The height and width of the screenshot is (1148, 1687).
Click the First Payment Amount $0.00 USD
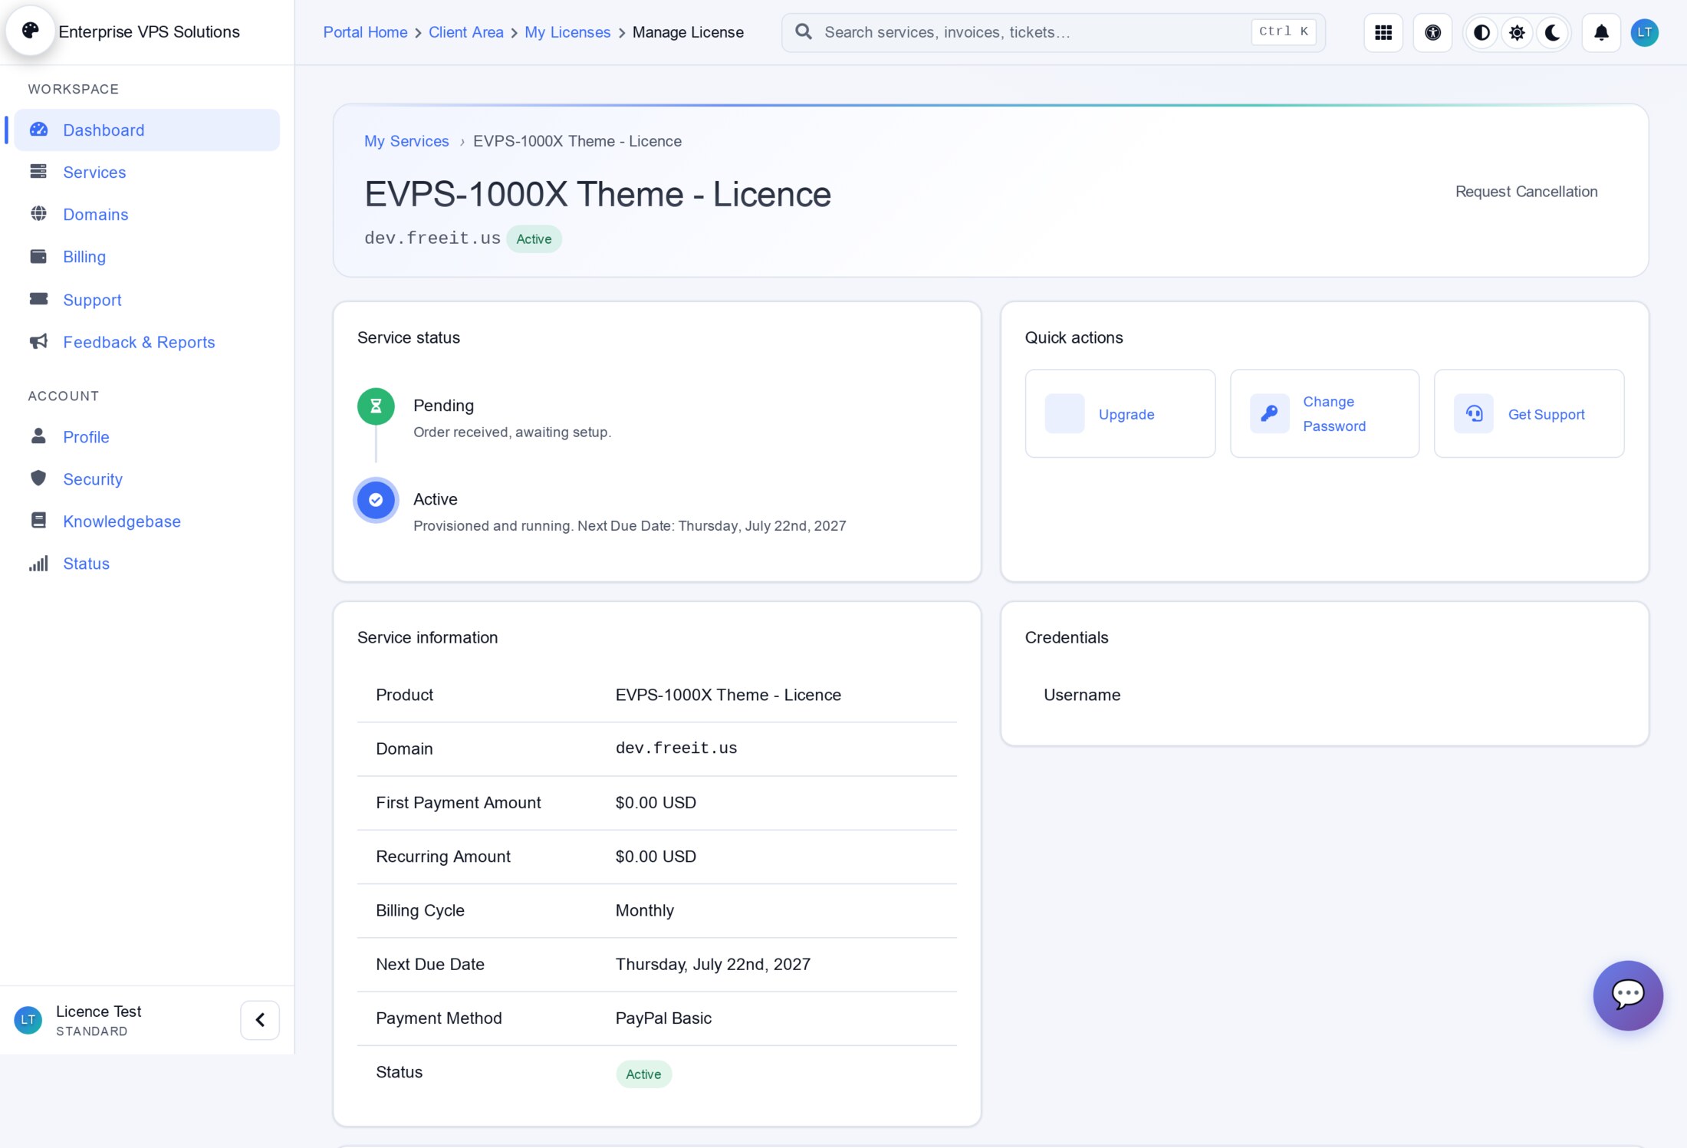pyautogui.click(x=656, y=802)
